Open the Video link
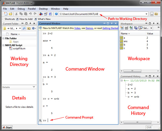 click(77, 28)
